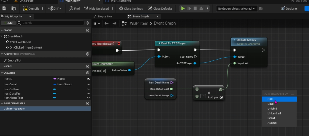
Task: Open Hide Unrelated options menu
Action: [x=112, y=8]
